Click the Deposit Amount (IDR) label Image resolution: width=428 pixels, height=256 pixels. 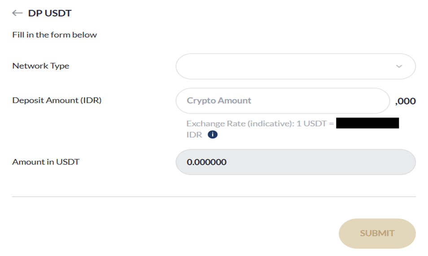[57, 100]
